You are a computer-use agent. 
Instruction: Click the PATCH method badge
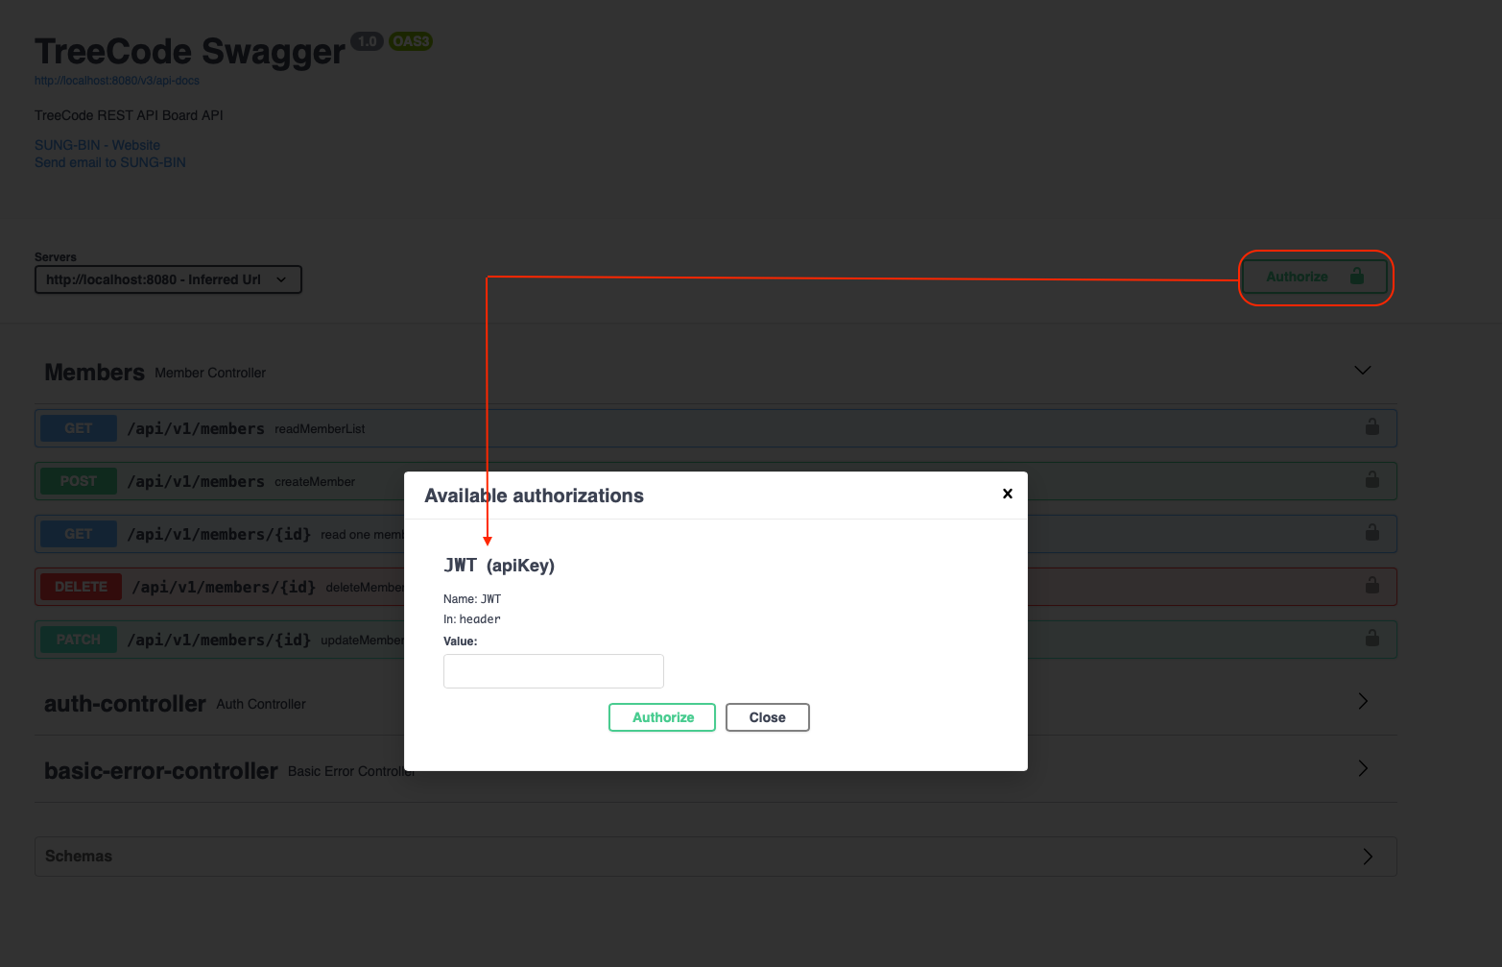(x=79, y=640)
